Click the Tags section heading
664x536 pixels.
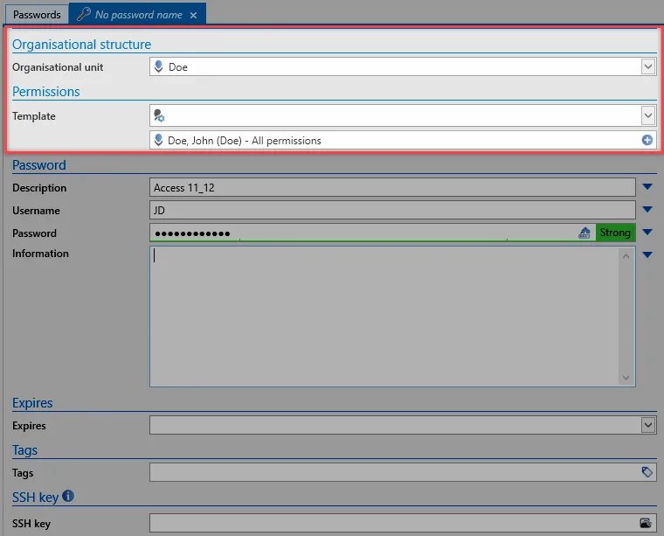point(24,450)
